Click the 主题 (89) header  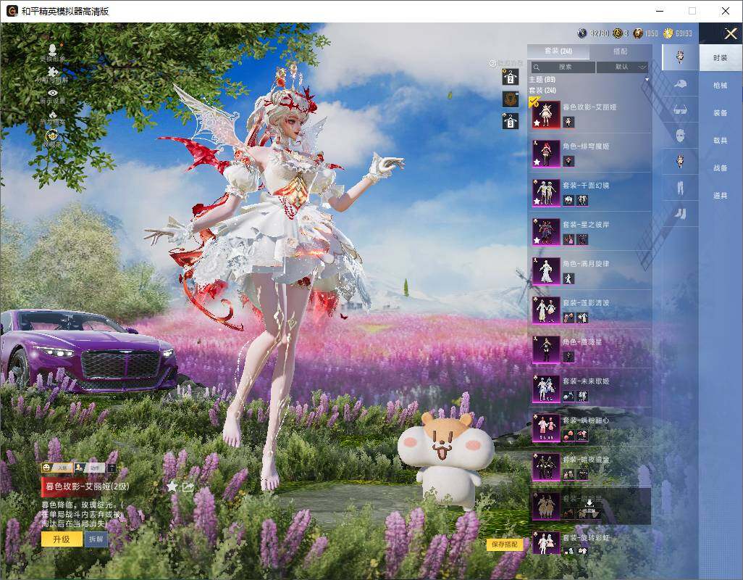click(542, 80)
